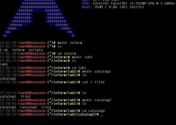The height and width of the screenshot is (125, 176).
Task: Click the 'cd catalog2' command
Action: [93, 111]
